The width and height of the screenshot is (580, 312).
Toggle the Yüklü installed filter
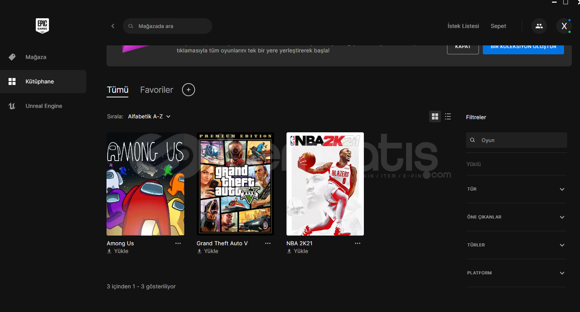point(473,164)
